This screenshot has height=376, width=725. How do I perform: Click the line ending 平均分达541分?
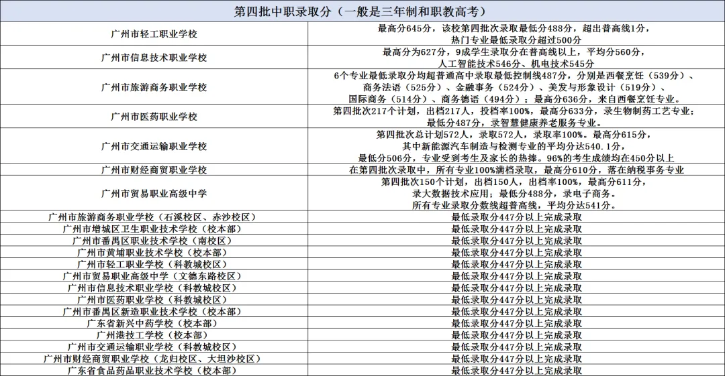pos(514,205)
